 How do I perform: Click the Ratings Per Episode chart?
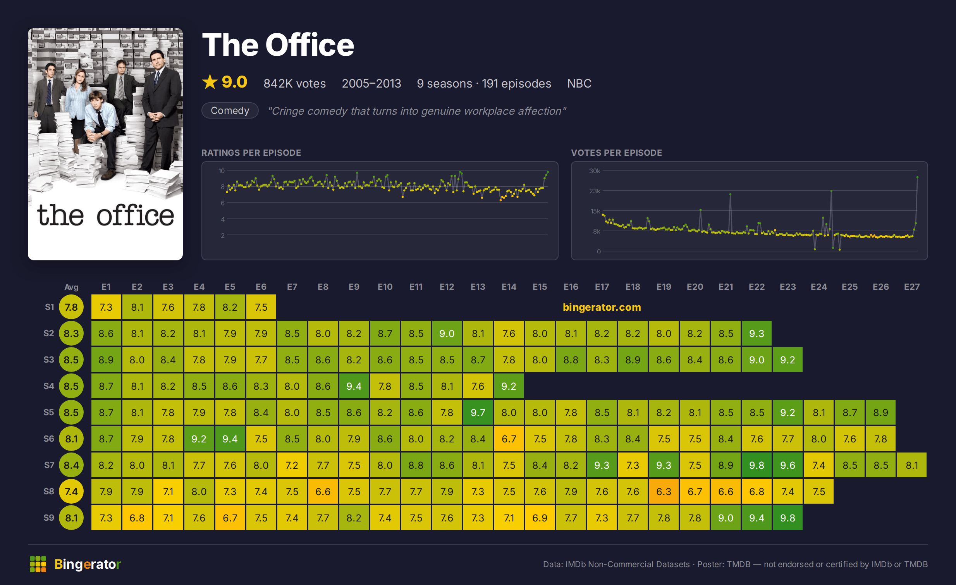pyautogui.click(x=380, y=211)
